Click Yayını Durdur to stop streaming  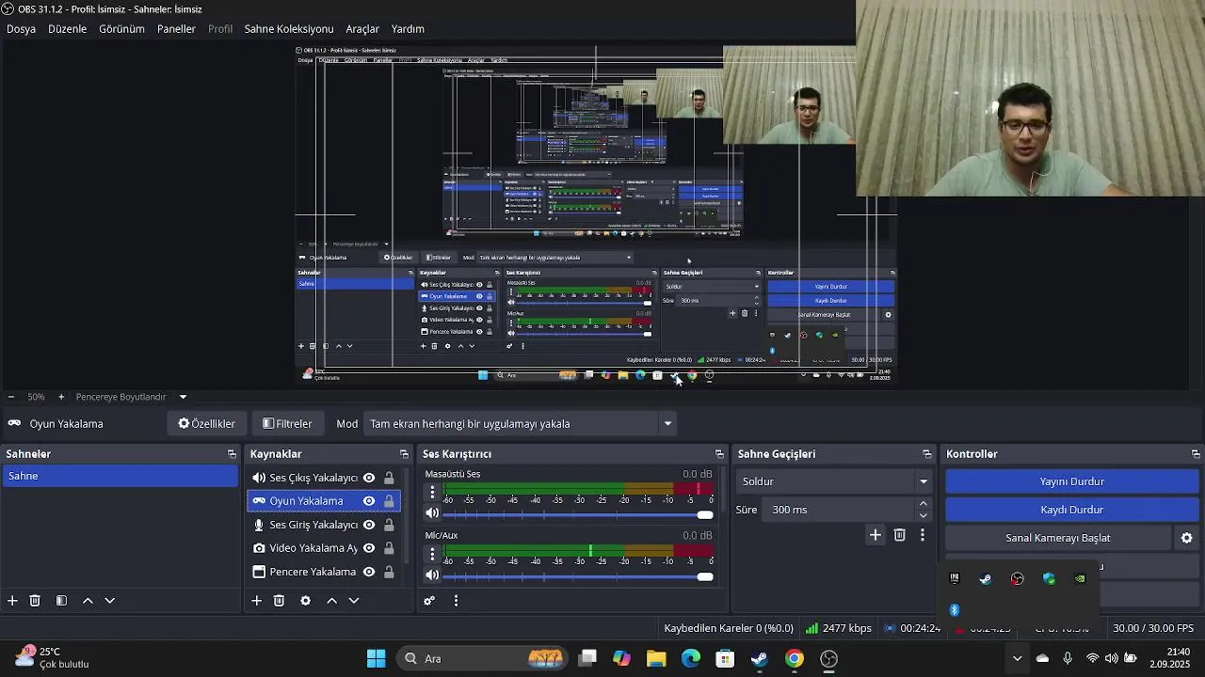point(1071,481)
